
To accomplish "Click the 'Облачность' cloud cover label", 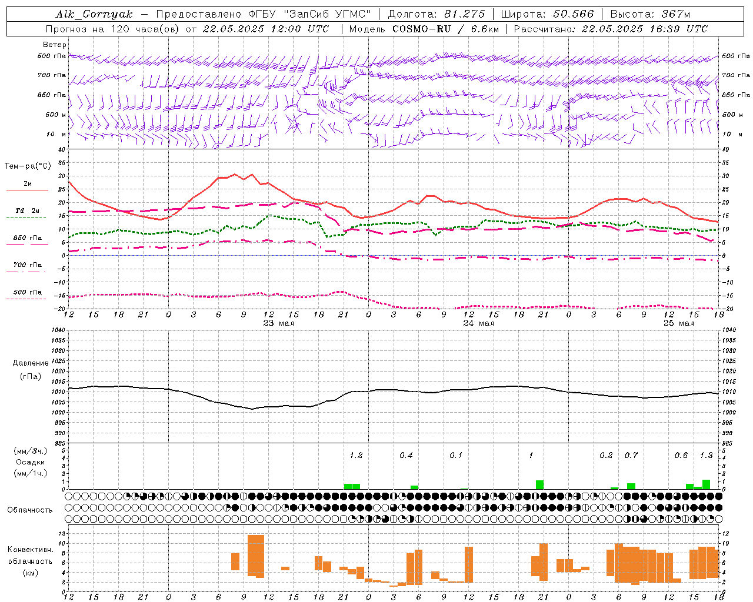I will tap(30, 510).
